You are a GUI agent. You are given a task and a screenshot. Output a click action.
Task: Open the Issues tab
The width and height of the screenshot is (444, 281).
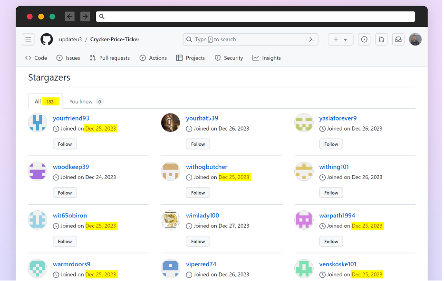68,58
